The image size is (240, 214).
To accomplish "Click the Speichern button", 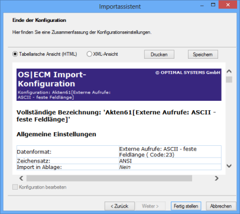I will (x=203, y=55).
